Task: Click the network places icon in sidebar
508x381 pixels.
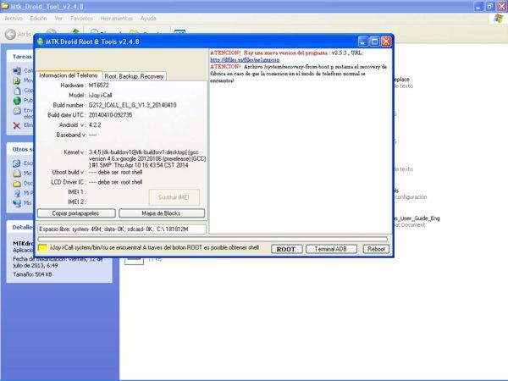Action: (x=17, y=203)
